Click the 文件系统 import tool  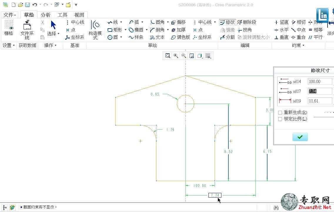[x=27, y=30]
